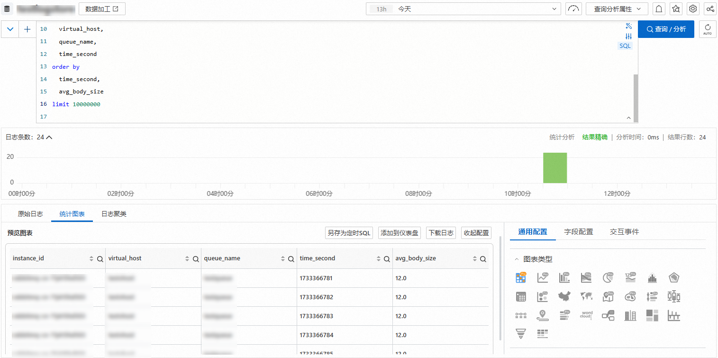Sort by the time_second column
Viewport: 718px width, 358px height.
click(x=379, y=259)
